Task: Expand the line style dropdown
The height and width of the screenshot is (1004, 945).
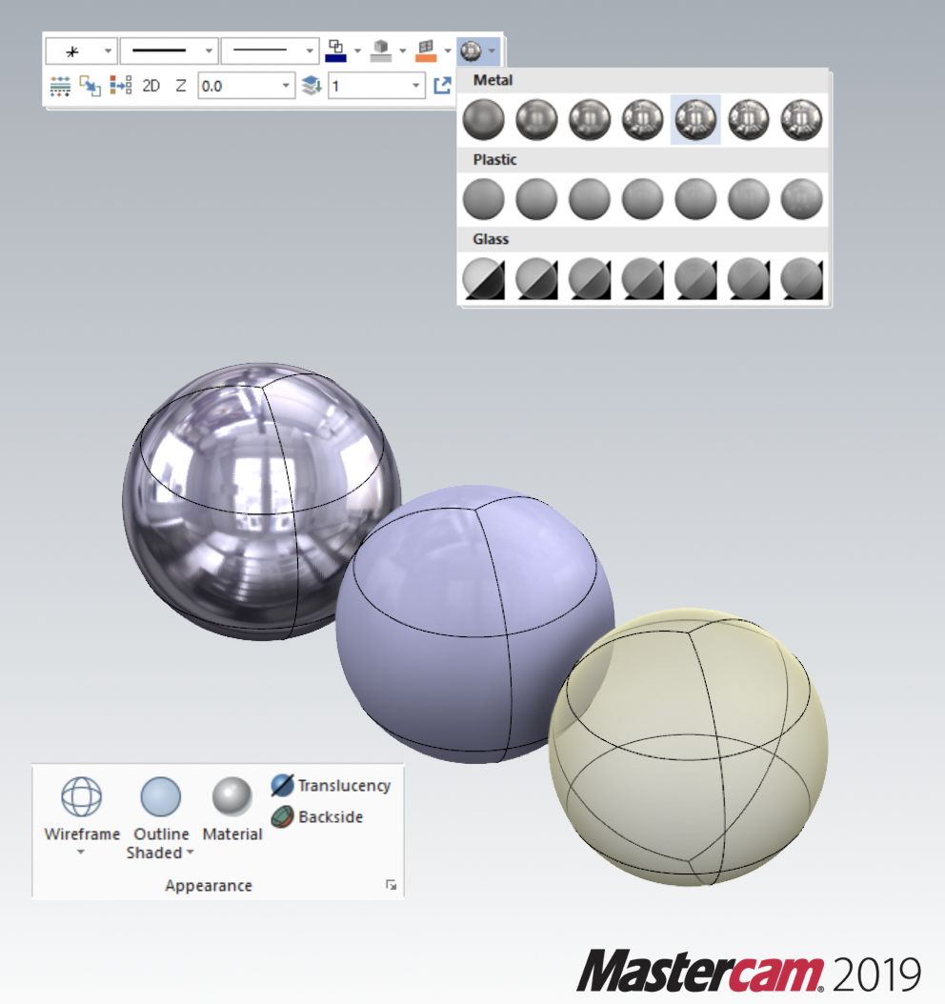Action: pos(209,50)
